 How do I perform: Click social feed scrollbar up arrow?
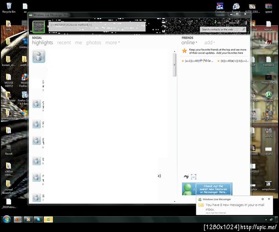174,52
